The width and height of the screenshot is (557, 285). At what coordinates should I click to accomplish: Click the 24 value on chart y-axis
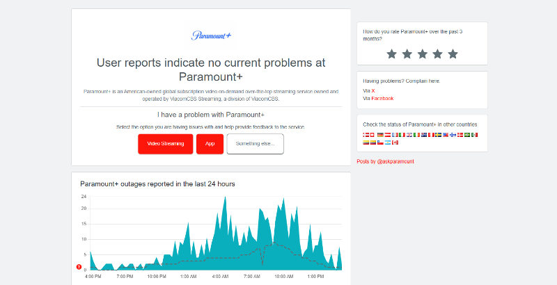pos(84,197)
